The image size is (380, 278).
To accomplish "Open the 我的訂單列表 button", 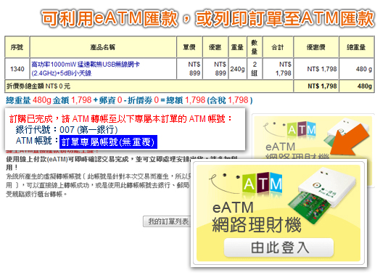I will click(168, 221).
